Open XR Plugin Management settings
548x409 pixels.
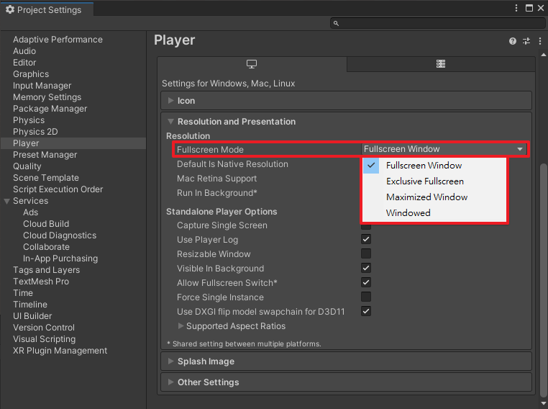point(60,351)
